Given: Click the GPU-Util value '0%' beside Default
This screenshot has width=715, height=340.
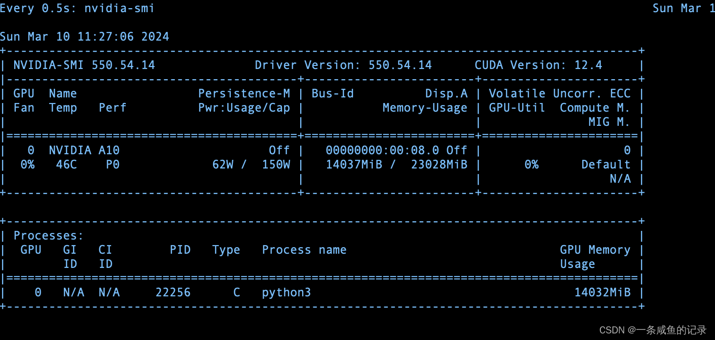Looking at the screenshot, I should click(x=531, y=164).
